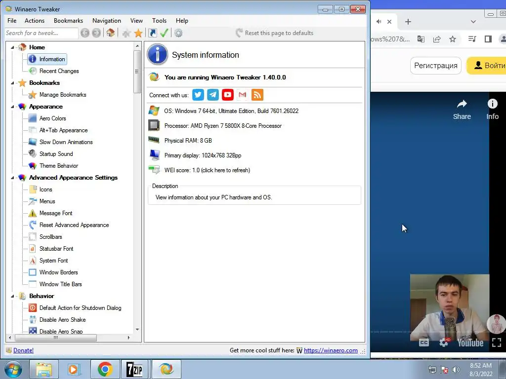Screen dimensions: 506x379
Task: Select Window Borders tree item
Action: (58, 272)
